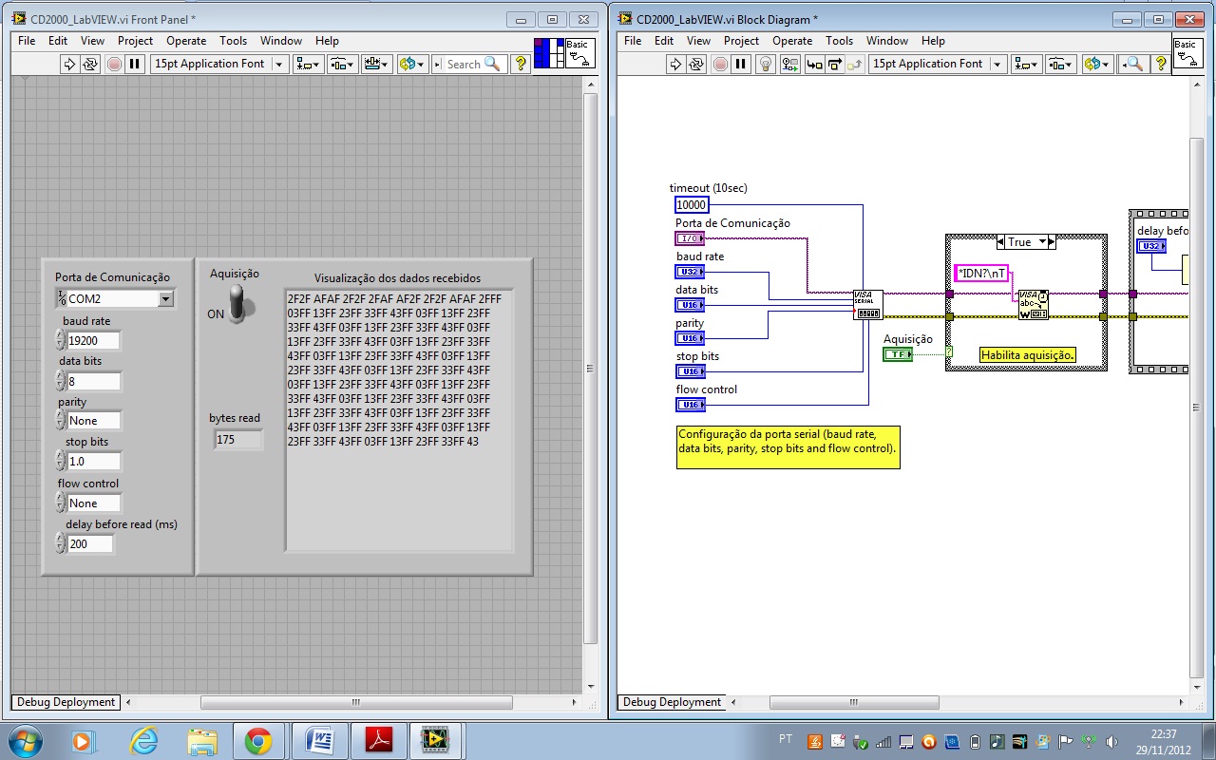Click Run Continuously in Block Diagram toolbar
The width and height of the screenshot is (1216, 760).
[x=697, y=64]
